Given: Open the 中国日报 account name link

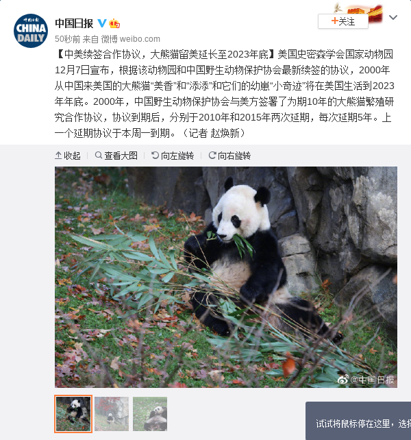Looking at the screenshot, I should coord(74,23).
